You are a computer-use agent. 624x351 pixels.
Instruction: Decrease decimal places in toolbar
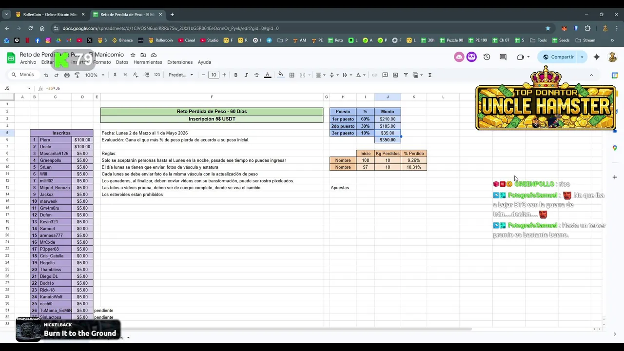(x=136, y=75)
